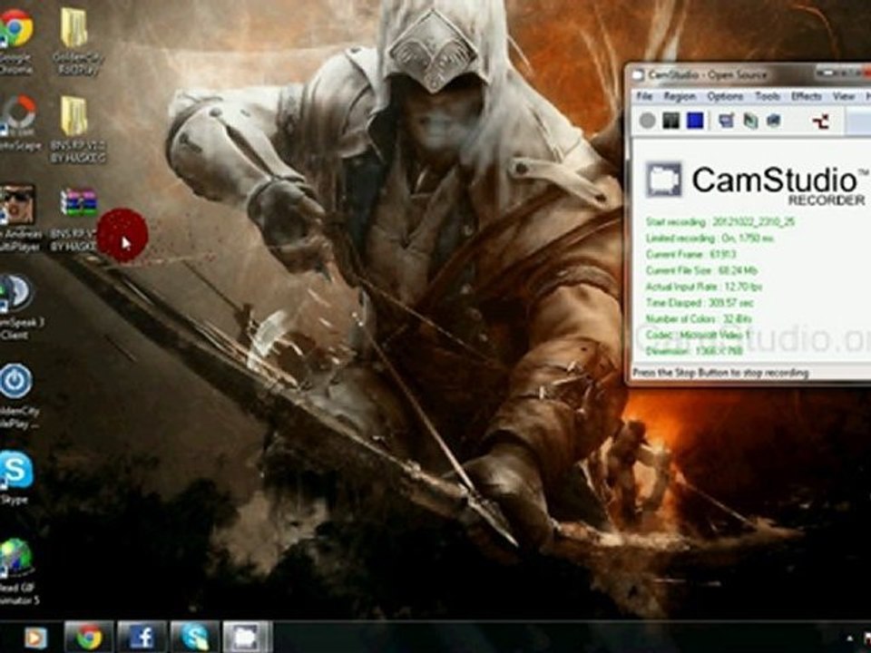
Task: Open the Region menu in CamStudio
Action: [680, 97]
